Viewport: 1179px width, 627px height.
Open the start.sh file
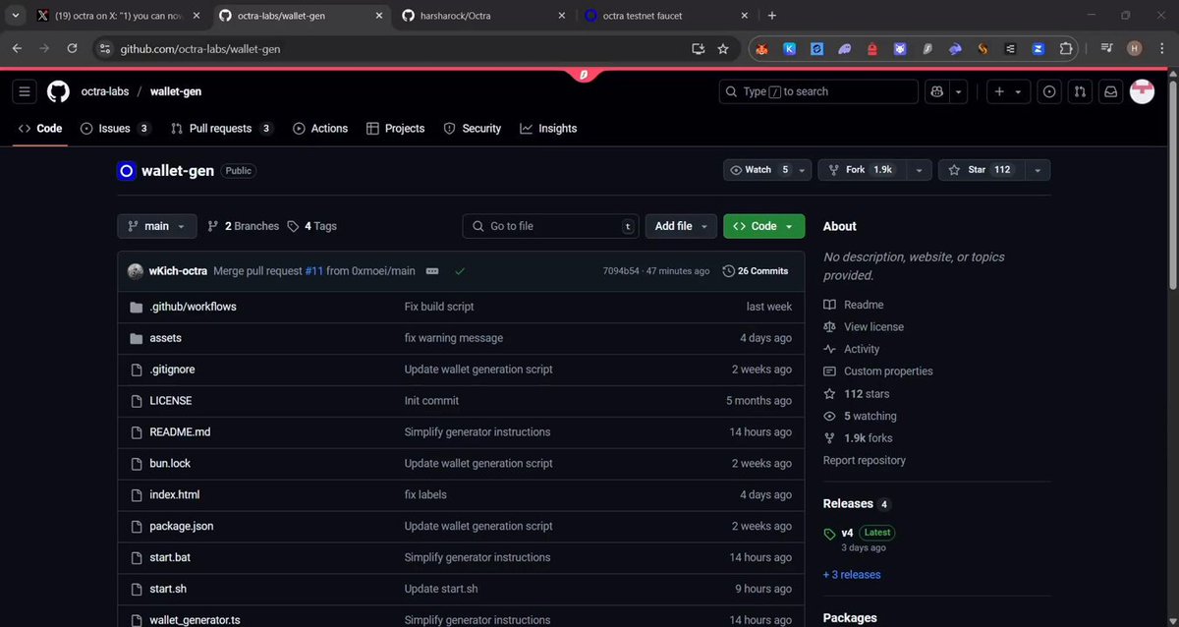(168, 590)
